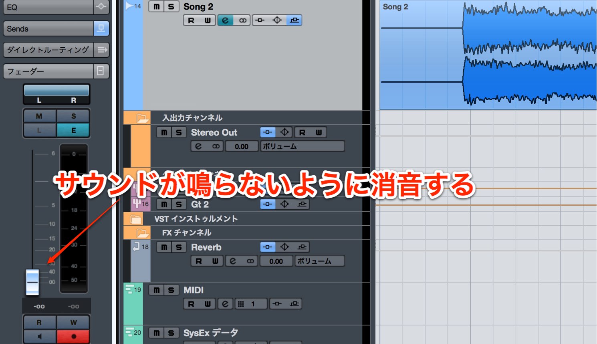Enable Read automation on Stereo Out
This screenshot has width=597, height=344.
302,132
